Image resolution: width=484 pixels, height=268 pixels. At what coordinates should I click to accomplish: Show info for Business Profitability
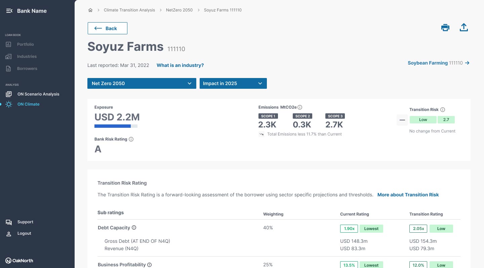tap(150, 265)
